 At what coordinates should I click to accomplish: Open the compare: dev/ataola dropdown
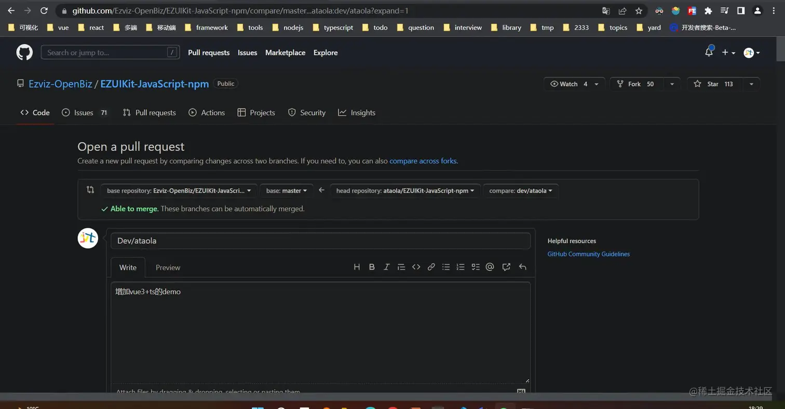[x=521, y=190]
